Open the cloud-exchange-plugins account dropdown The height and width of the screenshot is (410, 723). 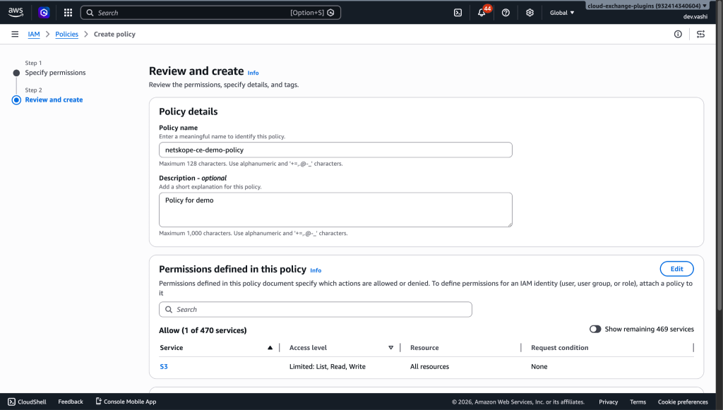click(647, 6)
